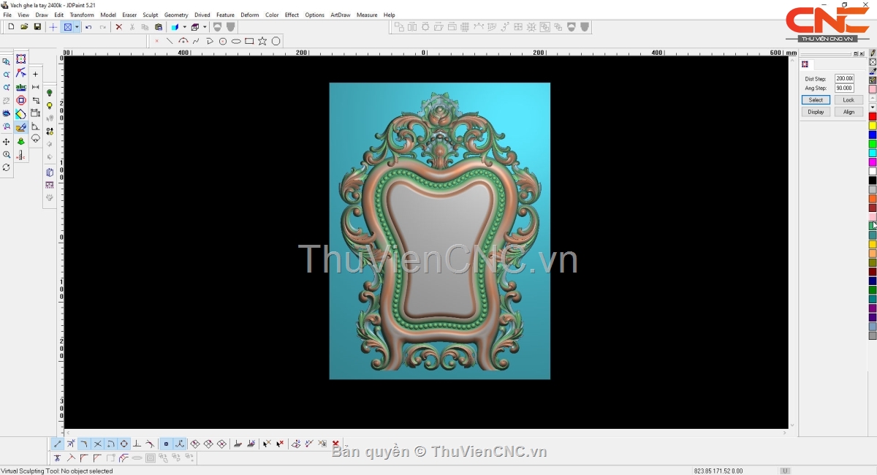
Task: Select the star shape drawing tool
Action: (x=262, y=42)
